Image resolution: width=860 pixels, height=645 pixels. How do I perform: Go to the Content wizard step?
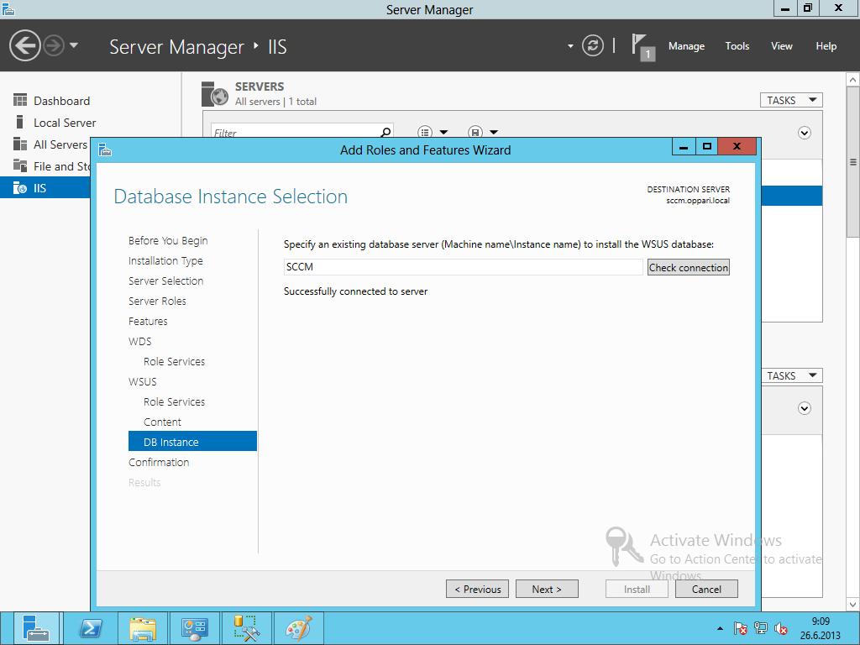[x=162, y=422]
